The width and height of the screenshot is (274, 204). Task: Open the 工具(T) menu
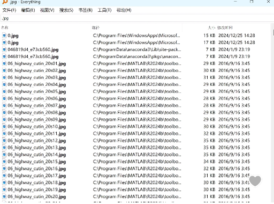104,10
